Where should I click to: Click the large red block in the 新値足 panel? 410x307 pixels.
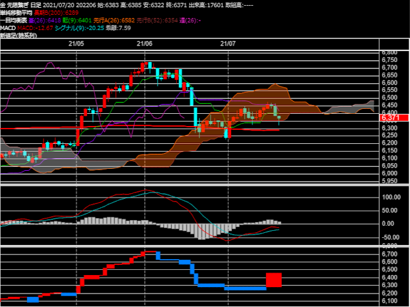click(x=274, y=280)
